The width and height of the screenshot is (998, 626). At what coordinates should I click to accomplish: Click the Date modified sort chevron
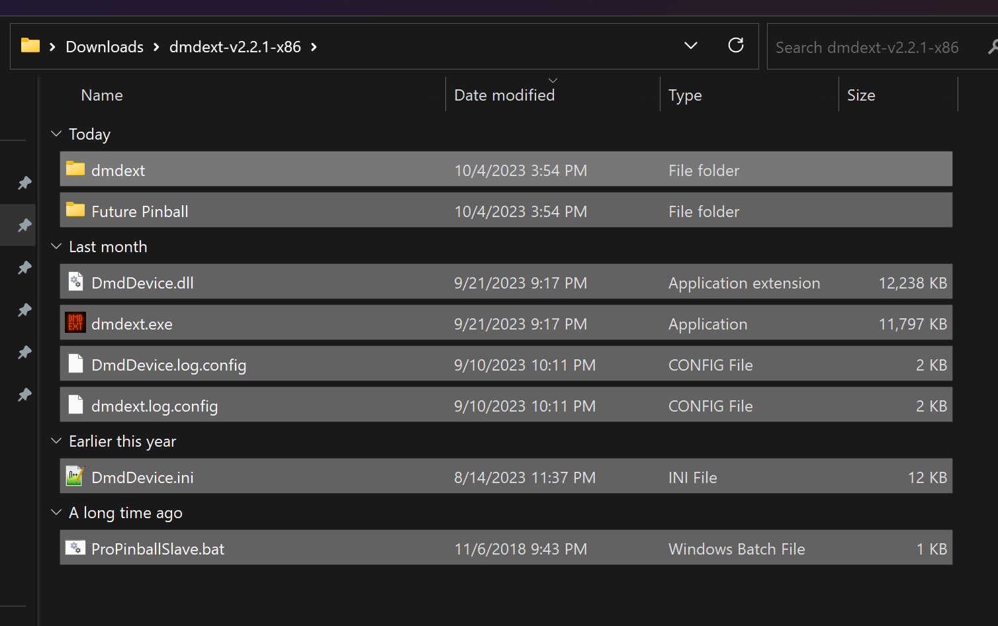[x=553, y=79]
